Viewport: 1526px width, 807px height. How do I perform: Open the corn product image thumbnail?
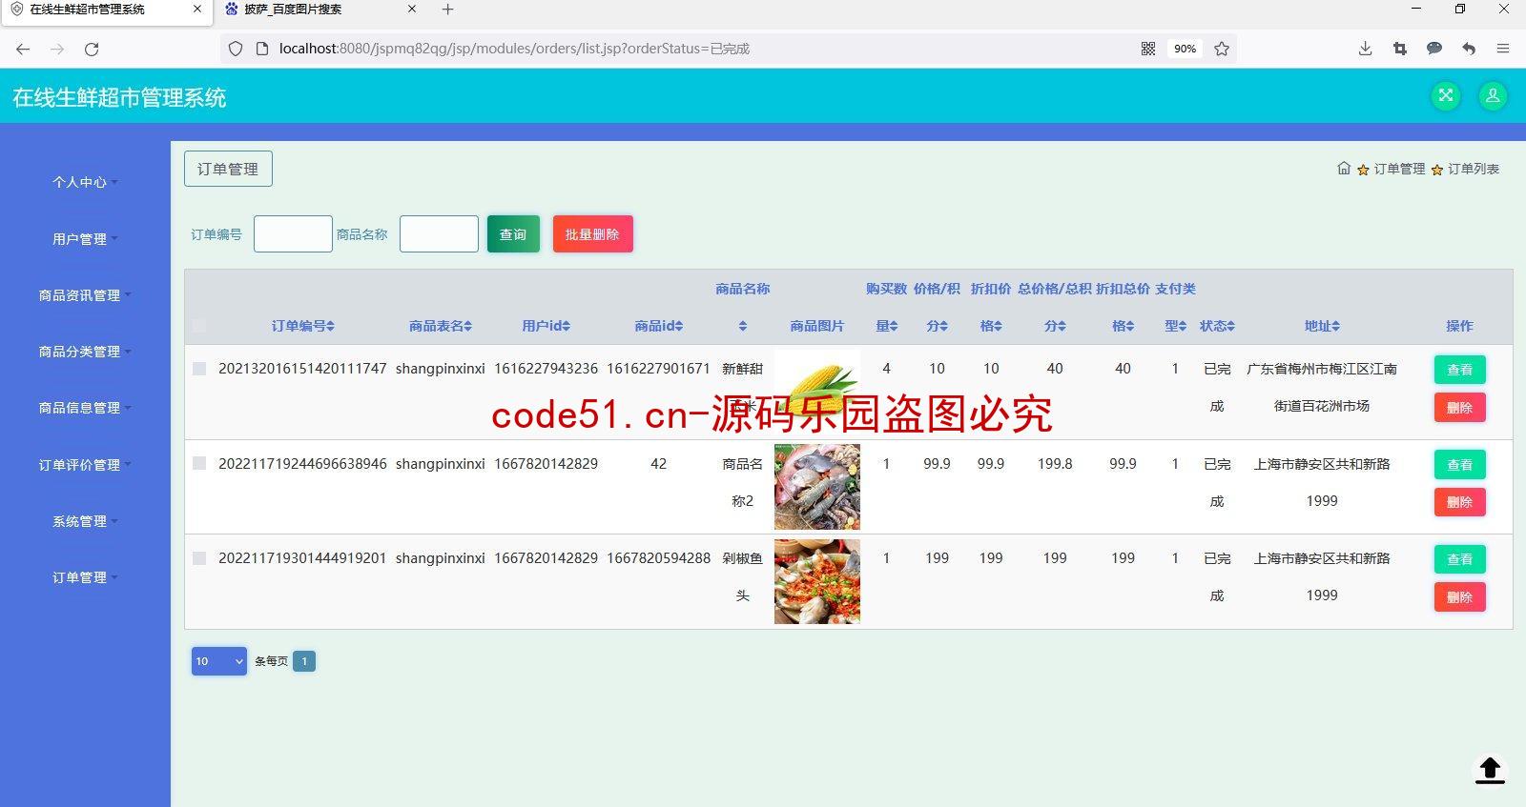(817, 390)
